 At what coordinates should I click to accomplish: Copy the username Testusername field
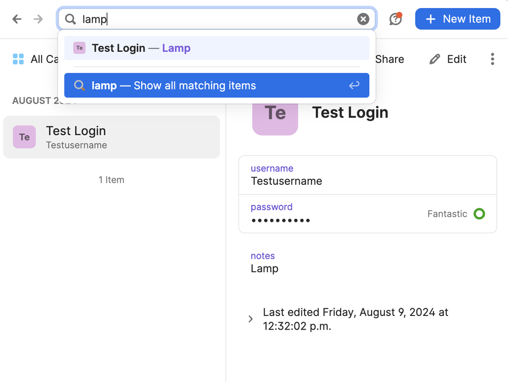pos(286,181)
